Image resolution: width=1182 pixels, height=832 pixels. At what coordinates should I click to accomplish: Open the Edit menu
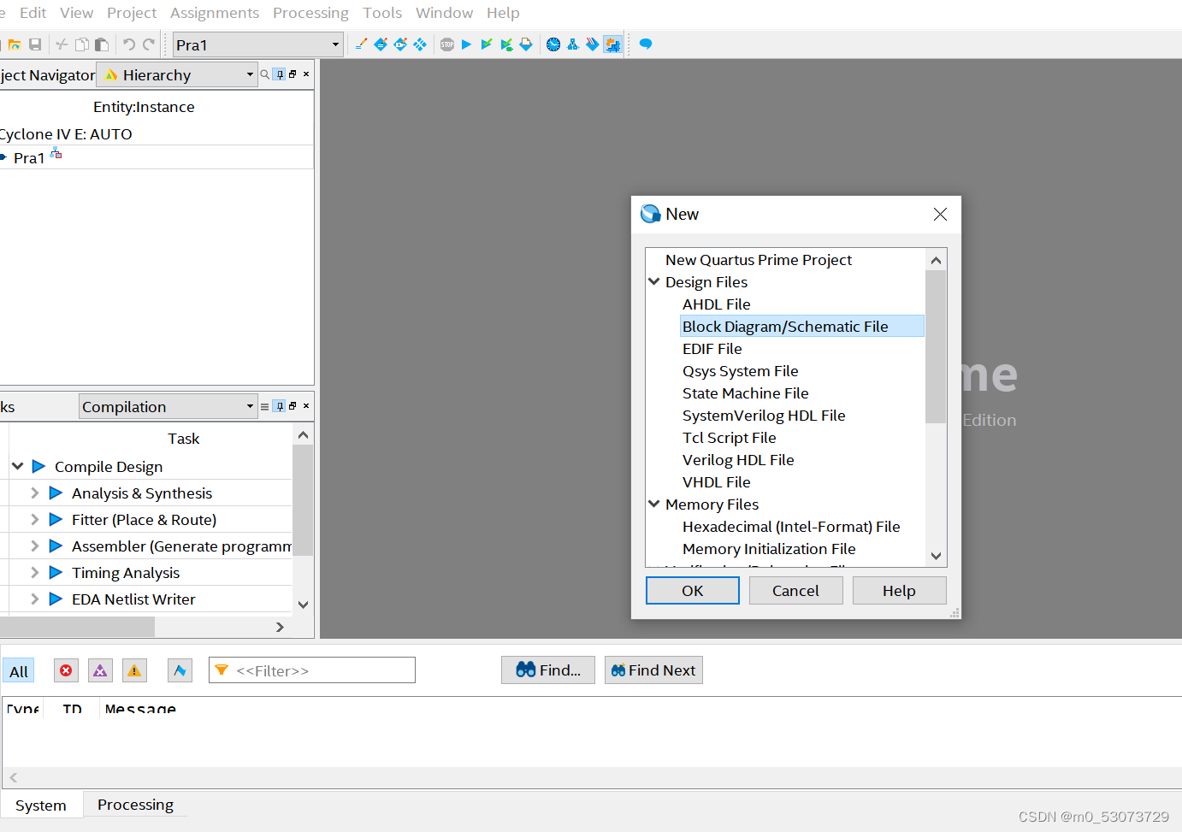[33, 13]
